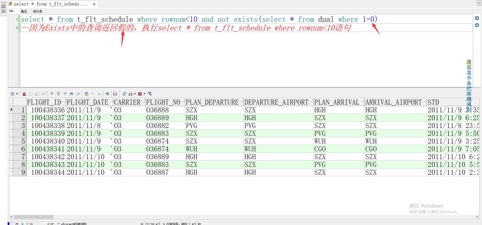Switch to the SQL tab
This screenshot has width=482, height=225.
pos(11,11)
